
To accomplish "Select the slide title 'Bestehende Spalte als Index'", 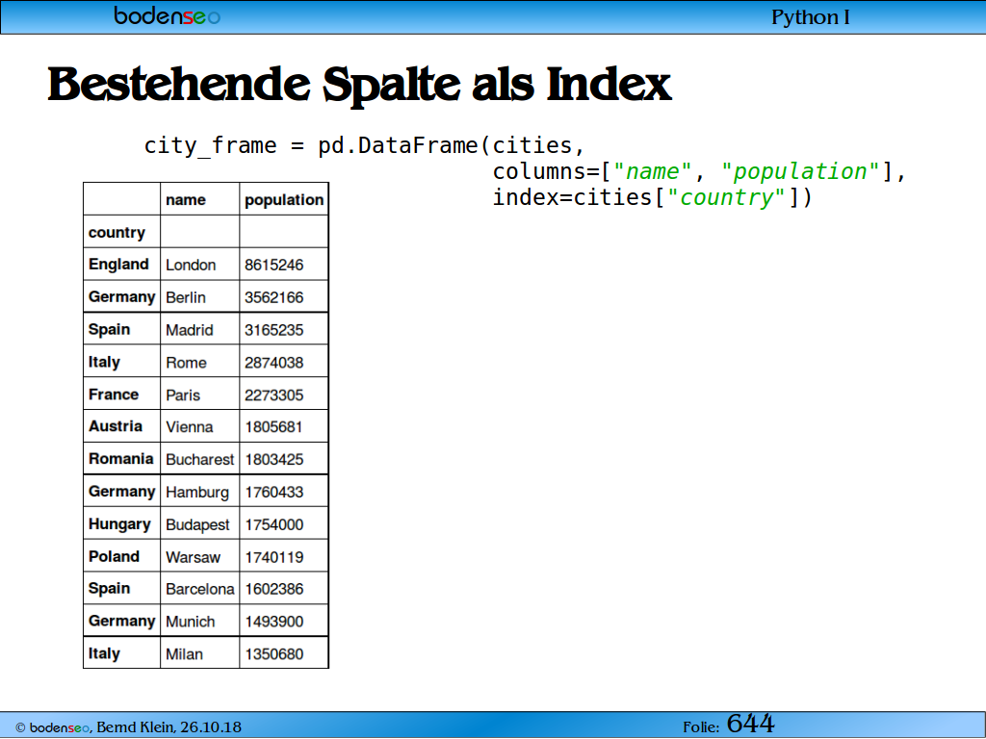I will pyautogui.click(x=359, y=85).
